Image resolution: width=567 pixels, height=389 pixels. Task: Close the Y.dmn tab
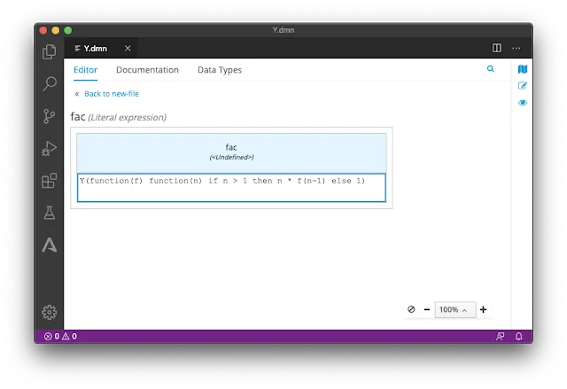(128, 48)
